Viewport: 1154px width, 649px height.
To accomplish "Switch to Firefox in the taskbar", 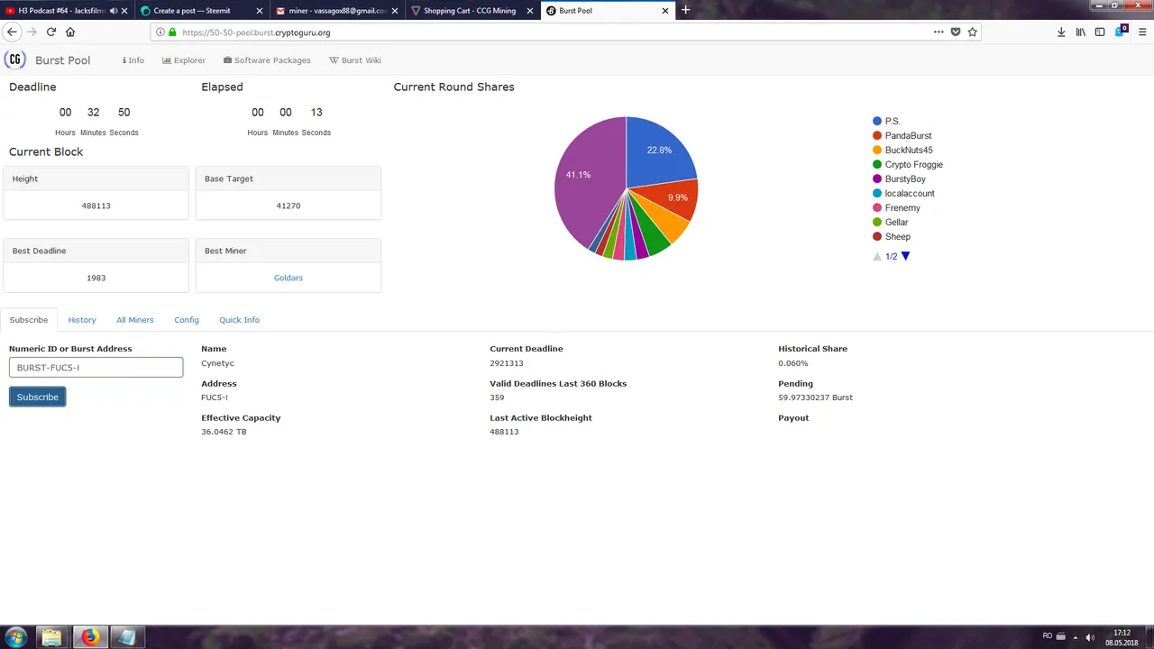I will (x=89, y=638).
